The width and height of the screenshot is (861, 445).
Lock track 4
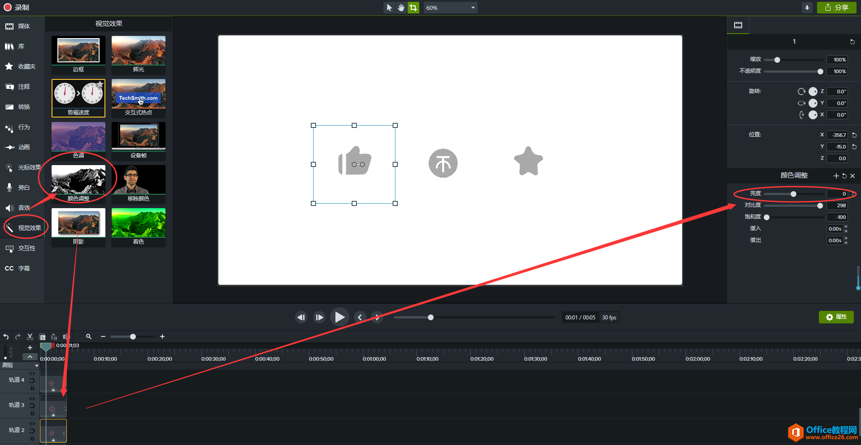(x=32, y=388)
